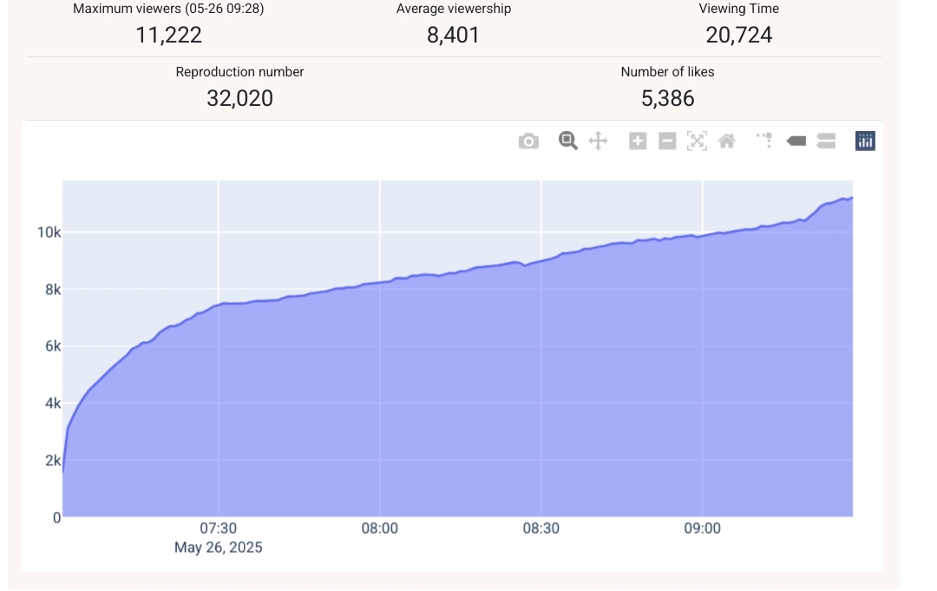The width and height of the screenshot is (937, 591).
Task: Click the 11,222 maximum viewers value
Action: [x=168, y=36]
